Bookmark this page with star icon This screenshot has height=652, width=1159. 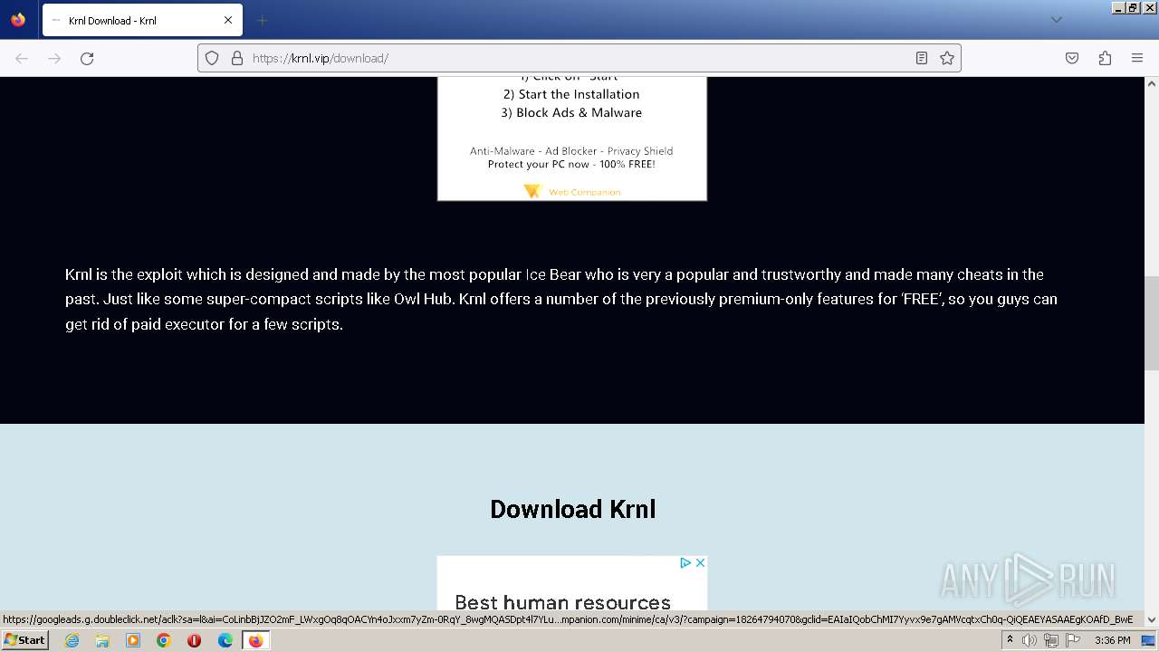(x=947, y=58)
